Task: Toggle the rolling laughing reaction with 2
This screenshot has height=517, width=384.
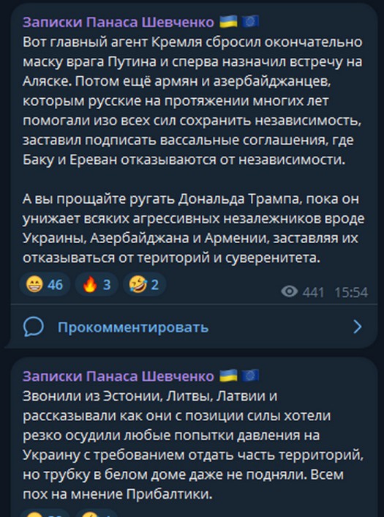Action: pyautogui.click(x=144, y=284)
